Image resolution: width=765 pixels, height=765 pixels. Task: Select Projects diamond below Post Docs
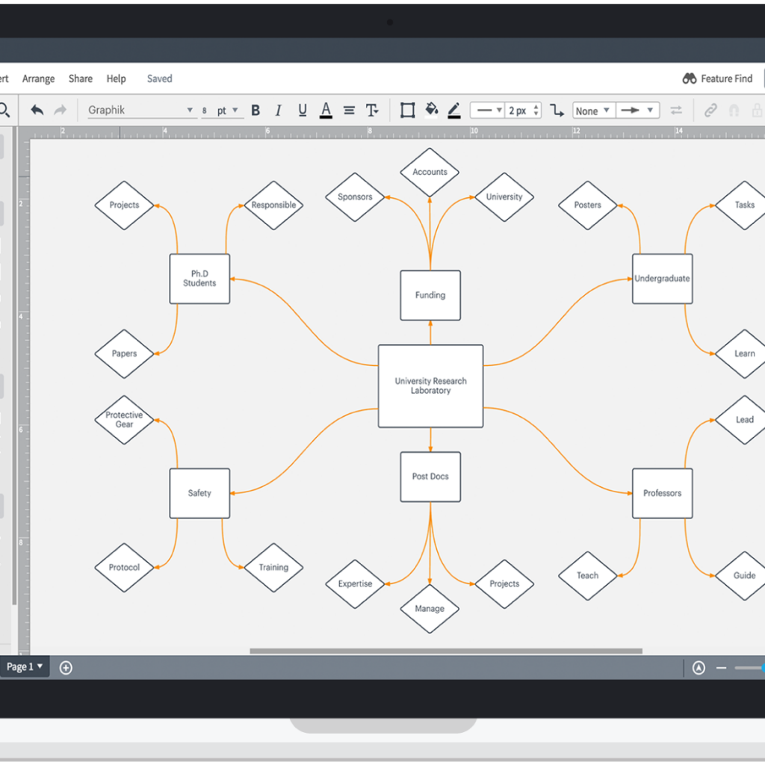coord(504,584)
